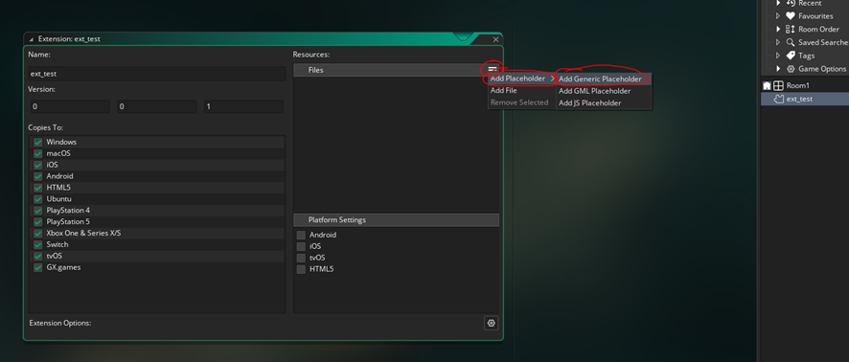
Task: Click the minor version field
Action: (x=157, y=107)
